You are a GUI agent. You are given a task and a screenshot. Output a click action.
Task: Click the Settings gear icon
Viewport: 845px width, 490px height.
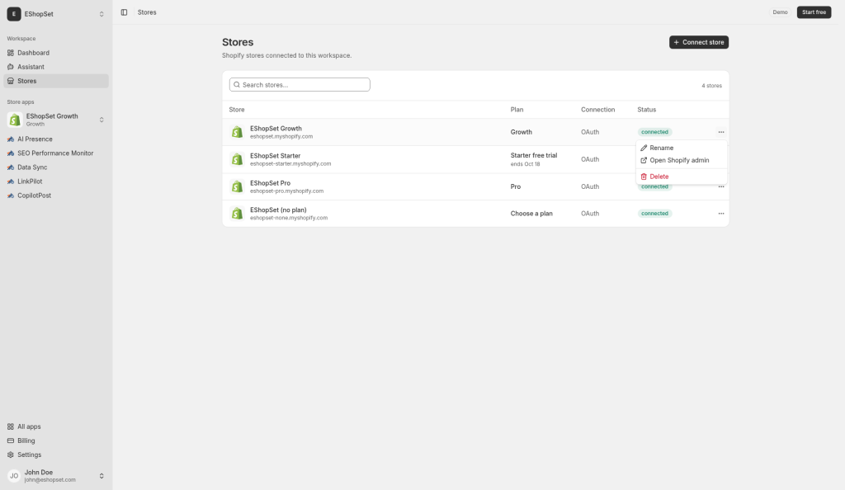[10, 455]
